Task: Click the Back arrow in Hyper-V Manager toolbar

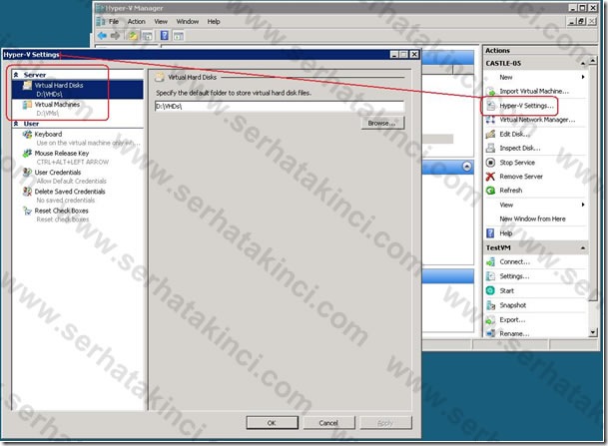Action: click(102, 36)
